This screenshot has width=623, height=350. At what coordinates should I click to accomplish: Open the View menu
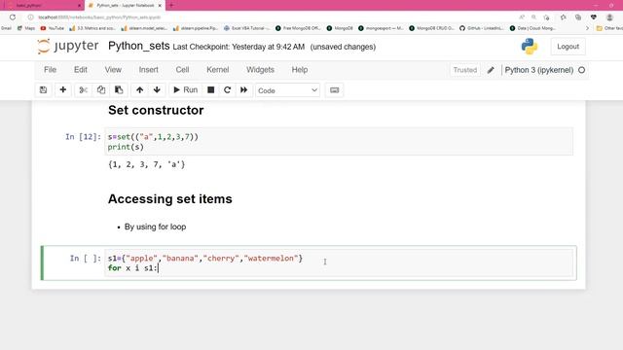point(113,70)
